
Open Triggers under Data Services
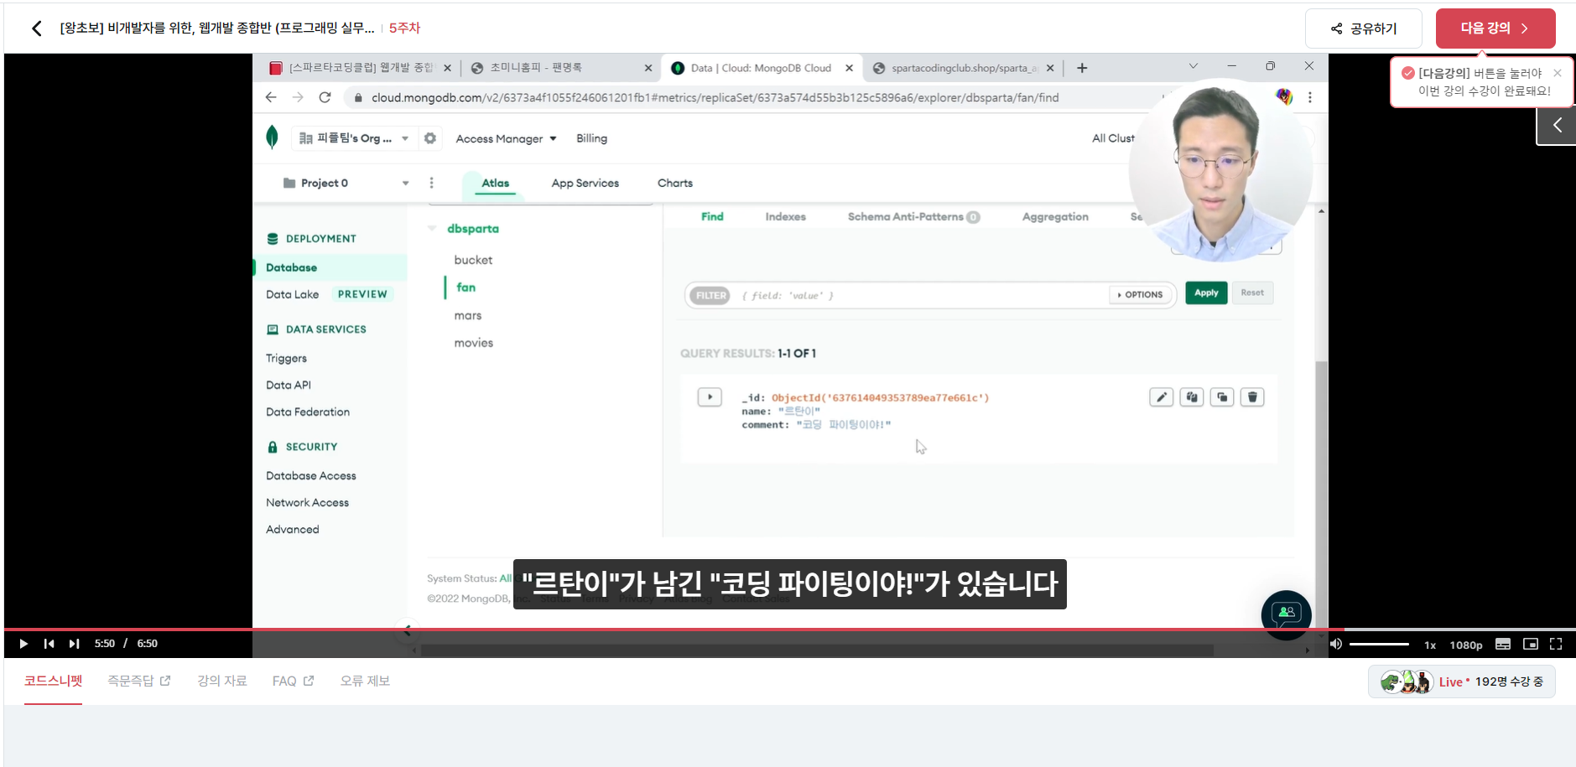click(286, 358)
